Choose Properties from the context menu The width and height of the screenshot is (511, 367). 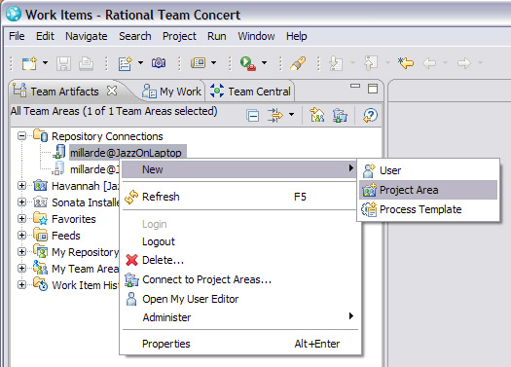click(x=240, y=344)
